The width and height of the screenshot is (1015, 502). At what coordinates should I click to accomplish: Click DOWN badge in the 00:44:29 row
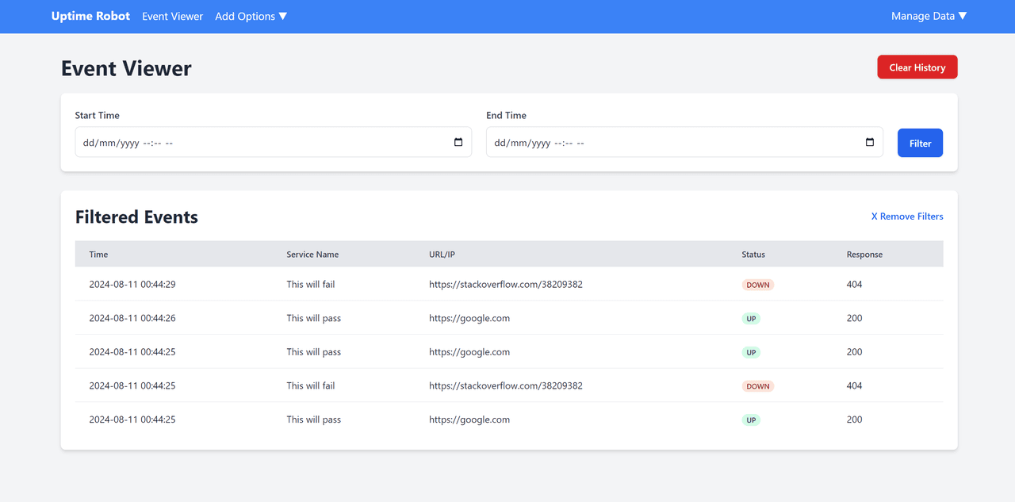click(758, 285)
